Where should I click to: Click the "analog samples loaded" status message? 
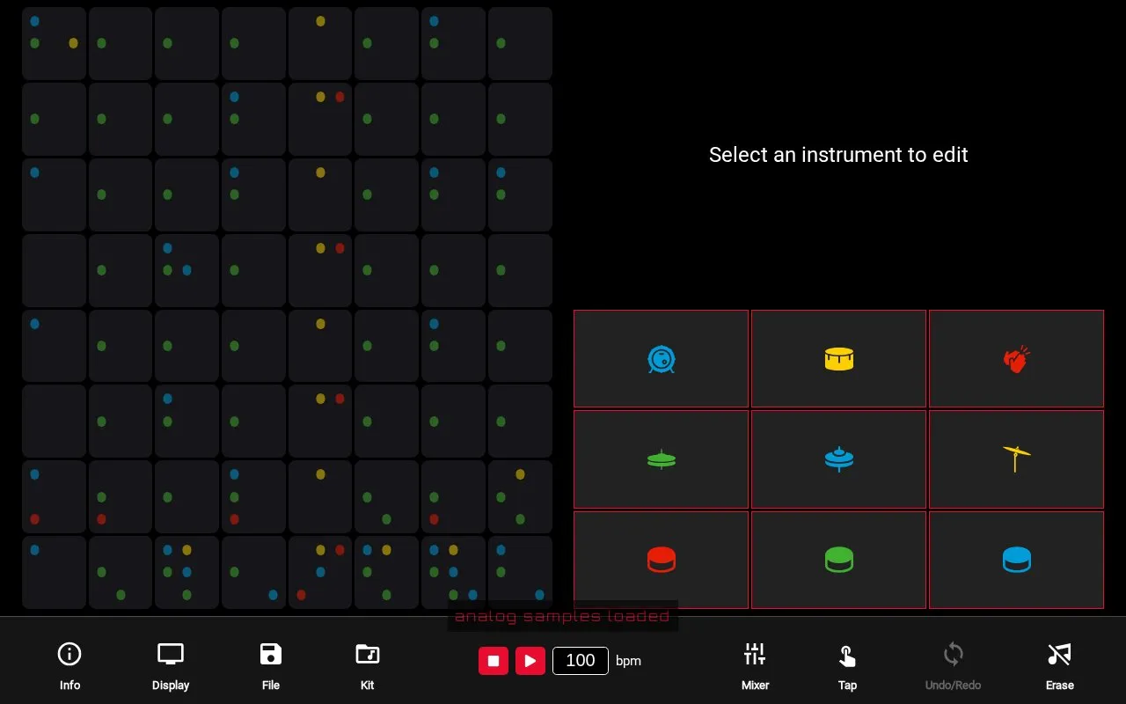point(562,616)
